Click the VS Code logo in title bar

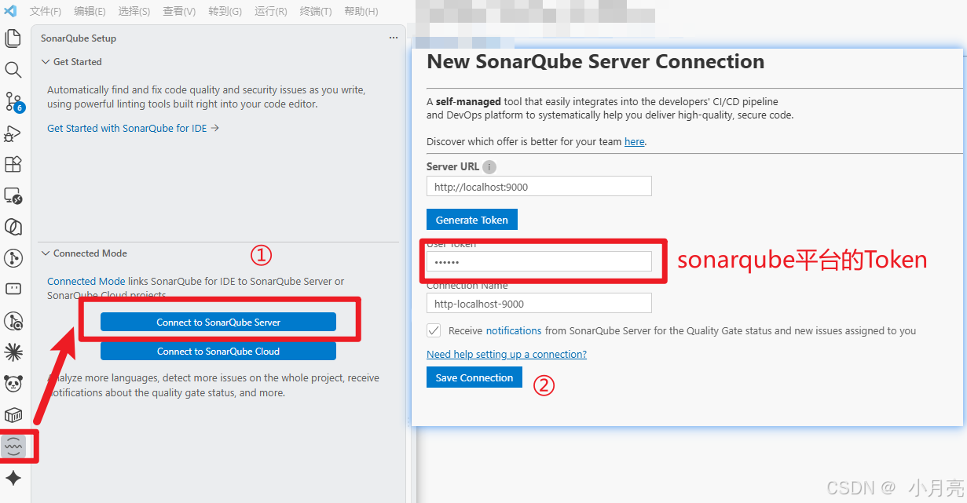11,11
